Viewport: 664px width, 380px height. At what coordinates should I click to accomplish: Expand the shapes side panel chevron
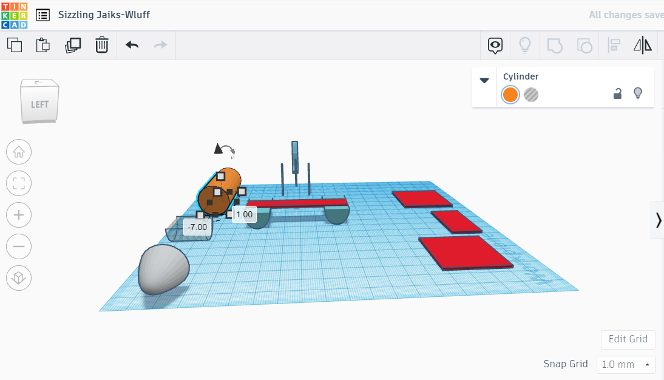point(659,220)
